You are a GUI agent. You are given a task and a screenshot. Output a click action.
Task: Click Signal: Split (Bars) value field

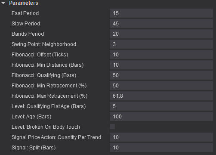161,148
